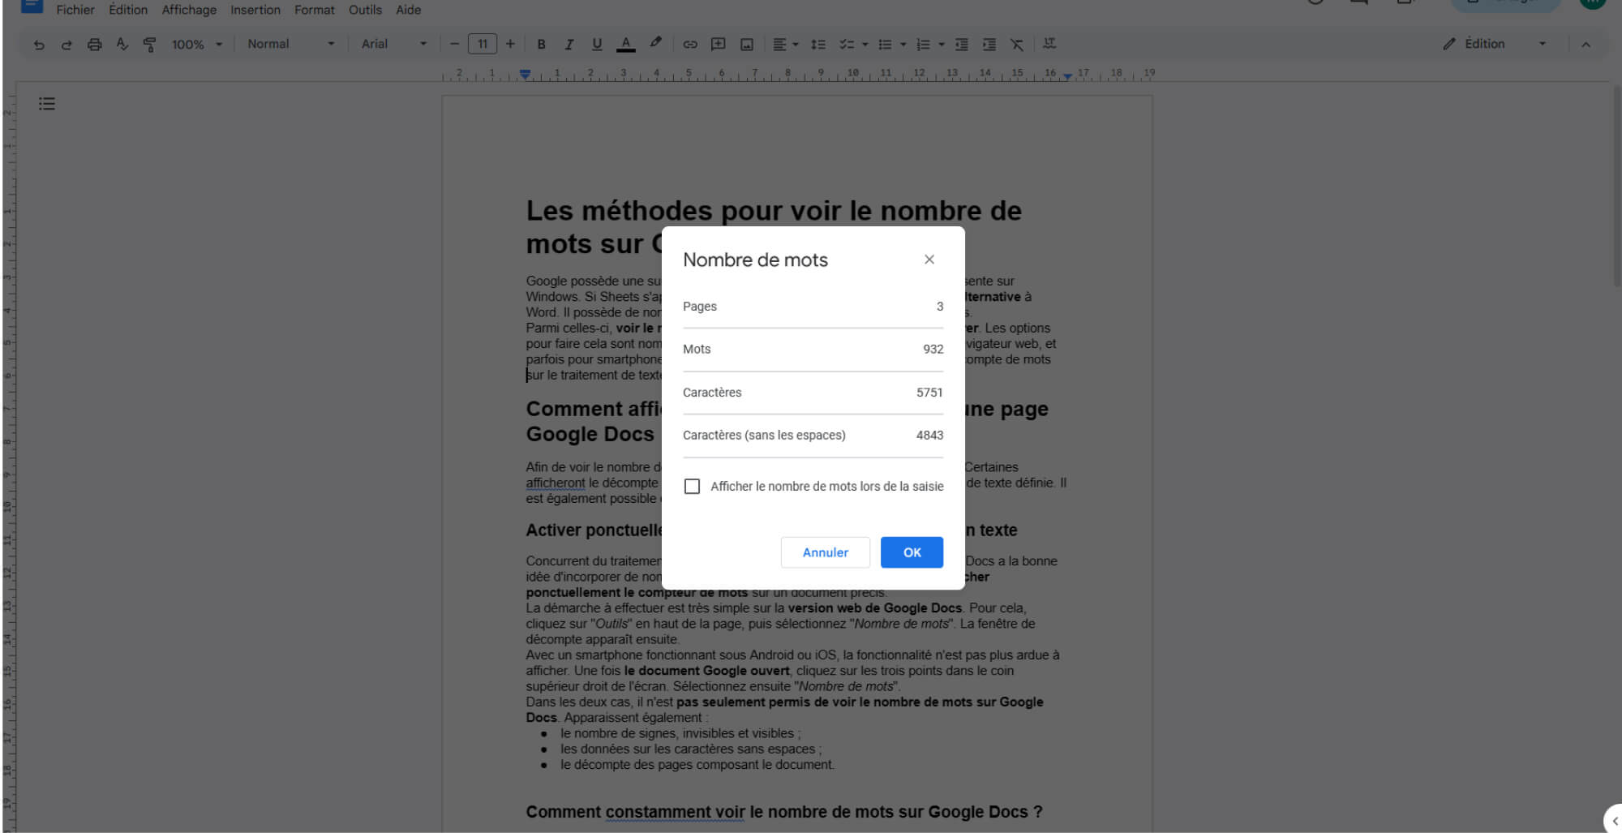
Task: Select the Pages count value 3
Action: 940,307
